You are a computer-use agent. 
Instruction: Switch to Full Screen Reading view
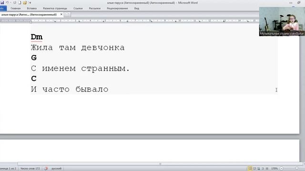254,169
